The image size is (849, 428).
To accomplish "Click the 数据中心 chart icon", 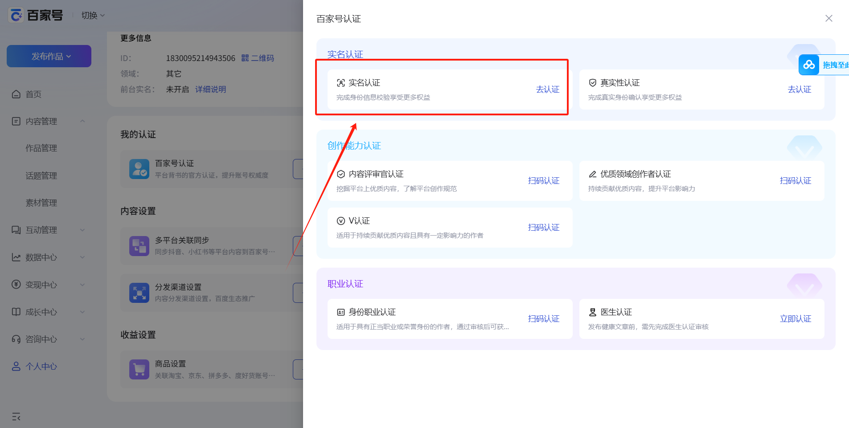I will [16, 257].
